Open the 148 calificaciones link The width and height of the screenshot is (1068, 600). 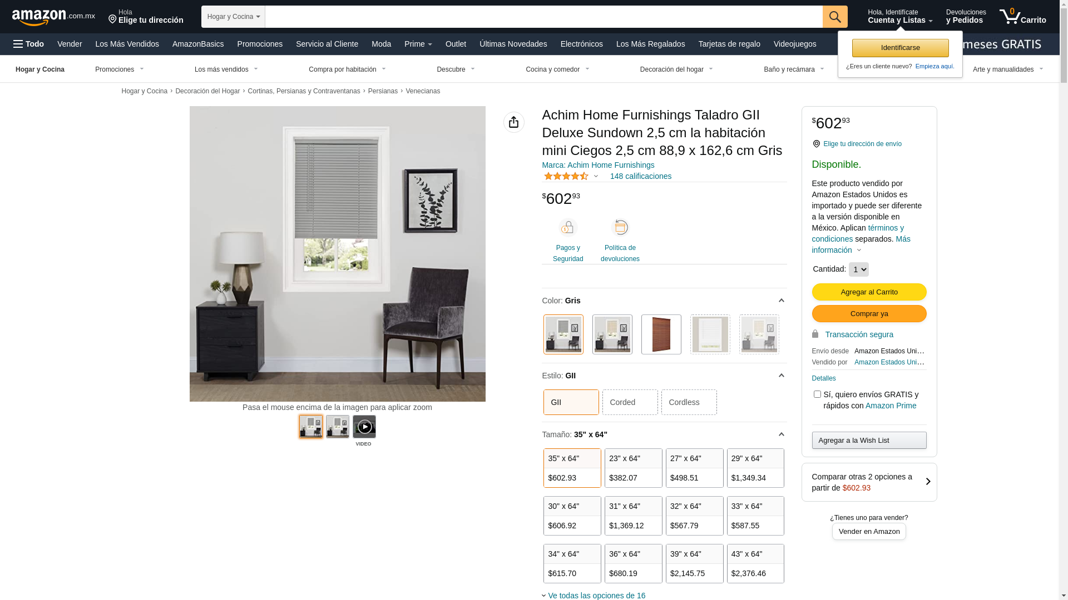pyautogui.click(x=640, y=176)
